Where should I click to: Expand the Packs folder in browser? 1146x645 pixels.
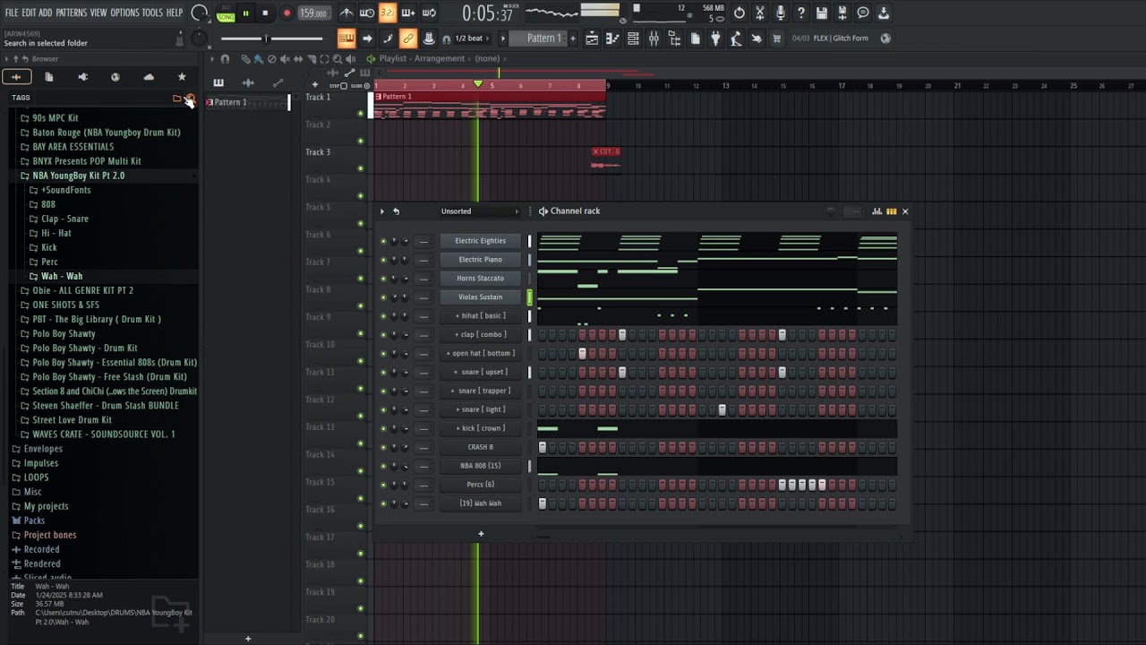pos(34,520)
